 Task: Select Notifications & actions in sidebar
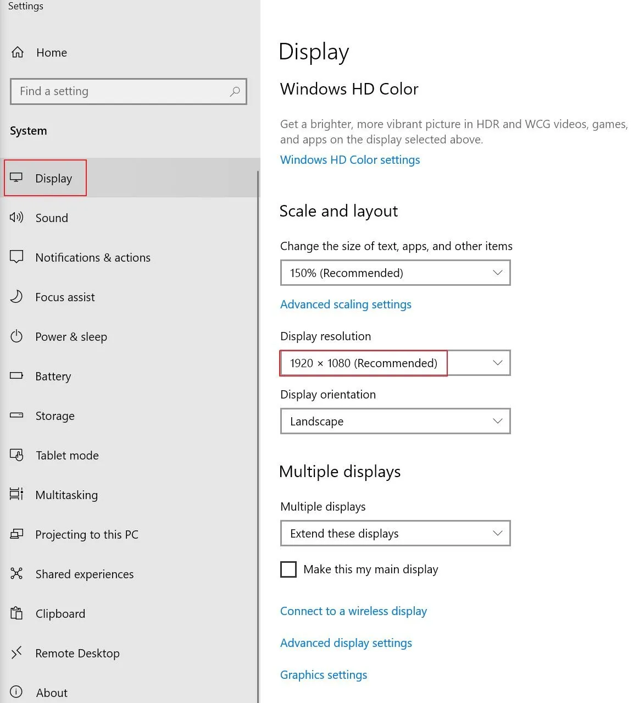click(92, 257)
